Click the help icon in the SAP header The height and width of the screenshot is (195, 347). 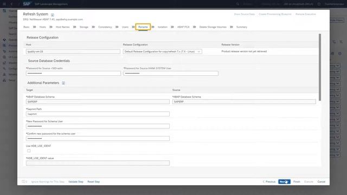click(x=319, y=4)
